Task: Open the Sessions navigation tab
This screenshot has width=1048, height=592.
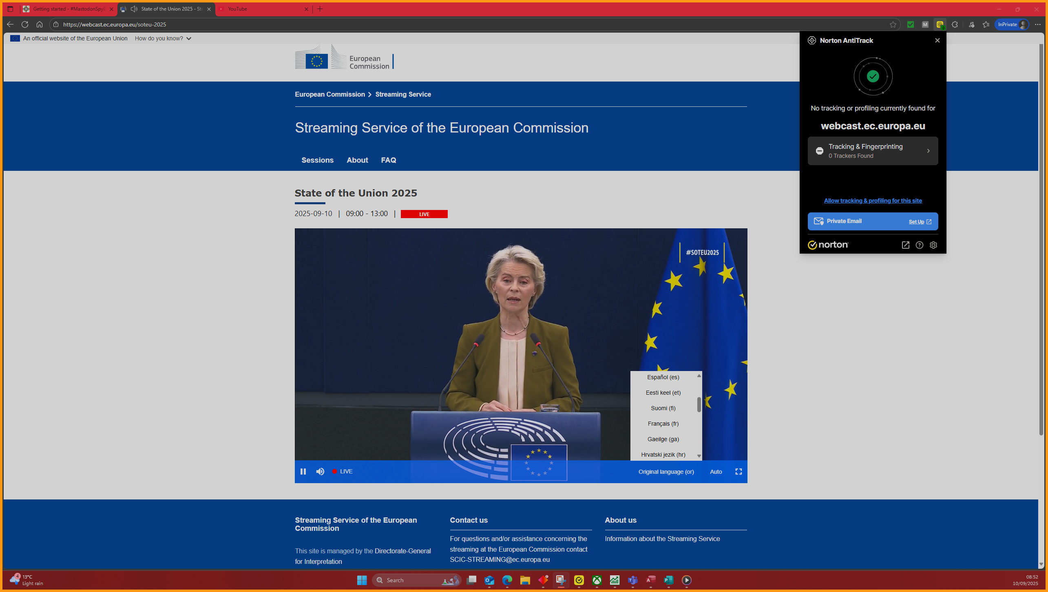Action: 317,160
